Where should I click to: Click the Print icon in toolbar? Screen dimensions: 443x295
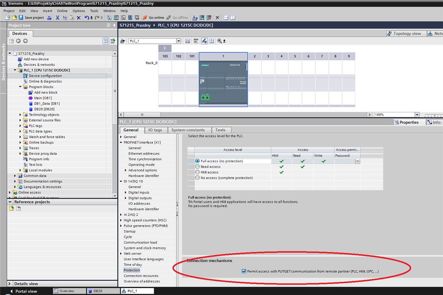click(x=49, y=18)
